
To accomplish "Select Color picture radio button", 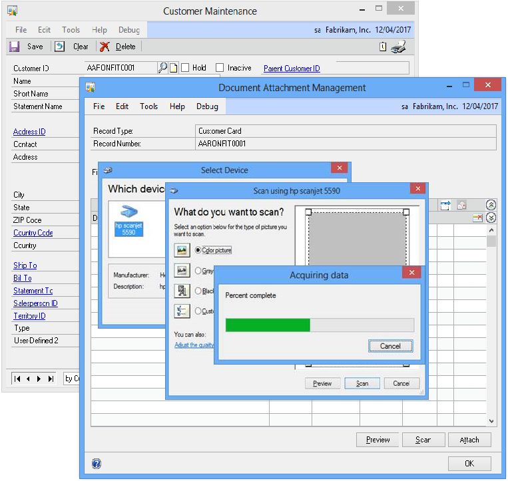I will point(198,250).
